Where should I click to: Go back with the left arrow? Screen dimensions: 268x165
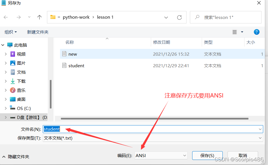pyautogui.click(x=6, y=17)
